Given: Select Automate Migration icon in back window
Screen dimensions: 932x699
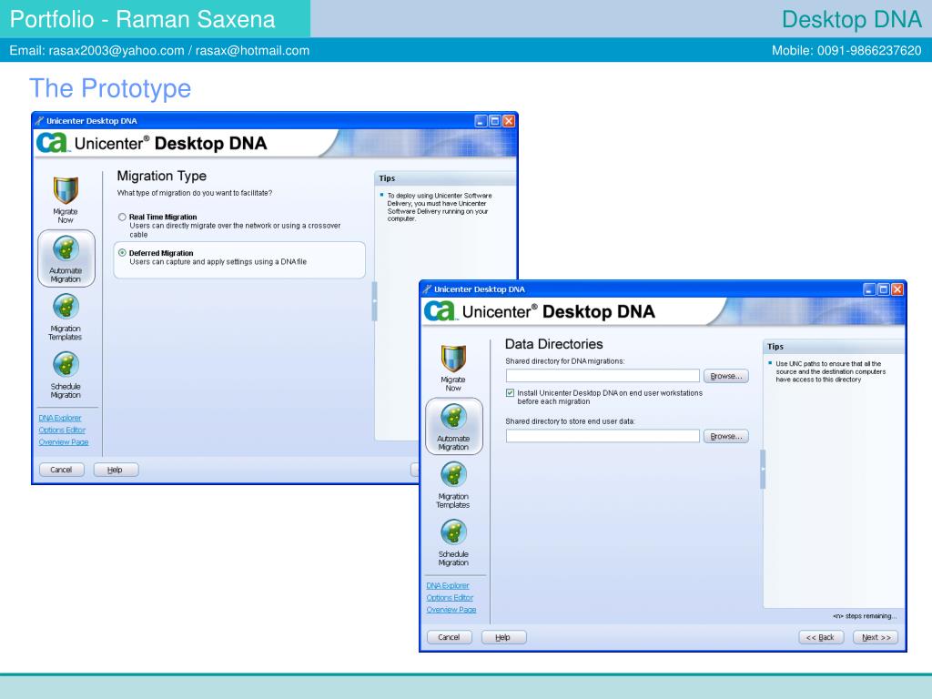Looking at the screenshot, I should [x=66, y=248].
